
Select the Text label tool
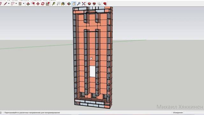pos(58,4)
